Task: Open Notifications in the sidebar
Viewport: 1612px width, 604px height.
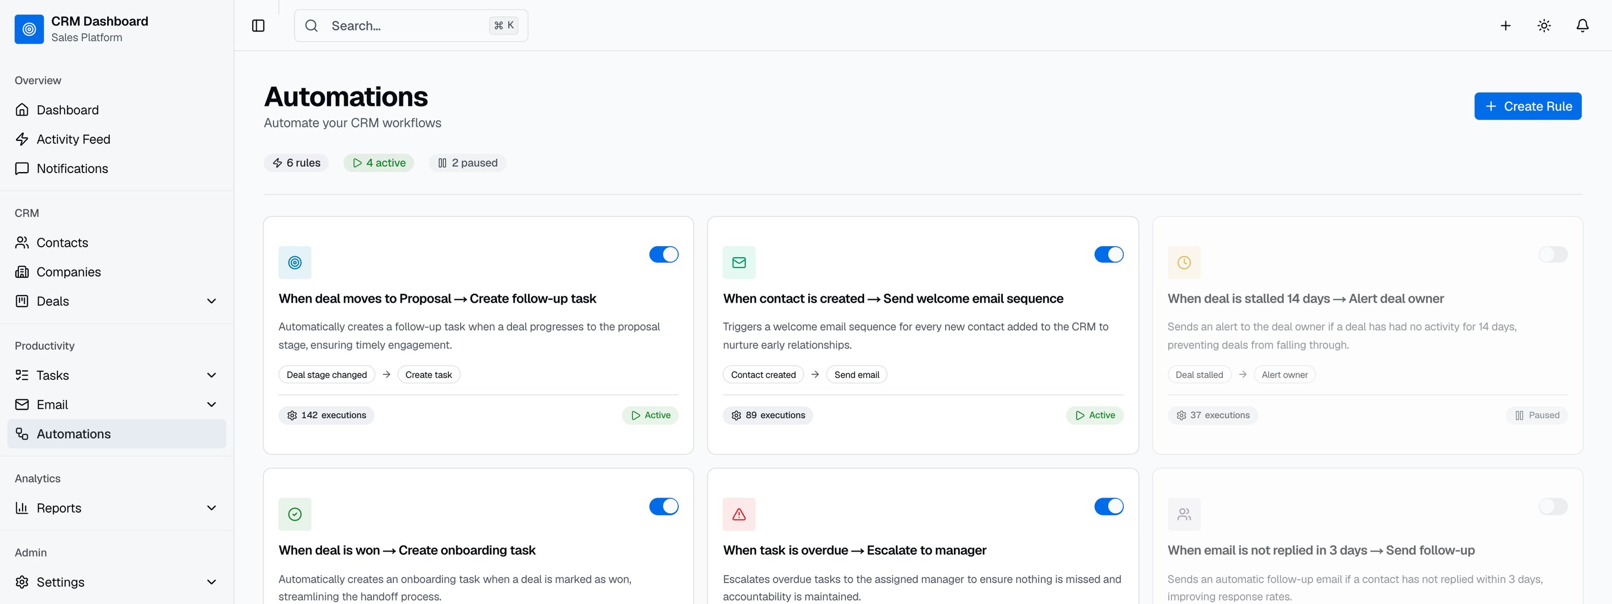Action: pyautogui.click(x=116, y=168)
